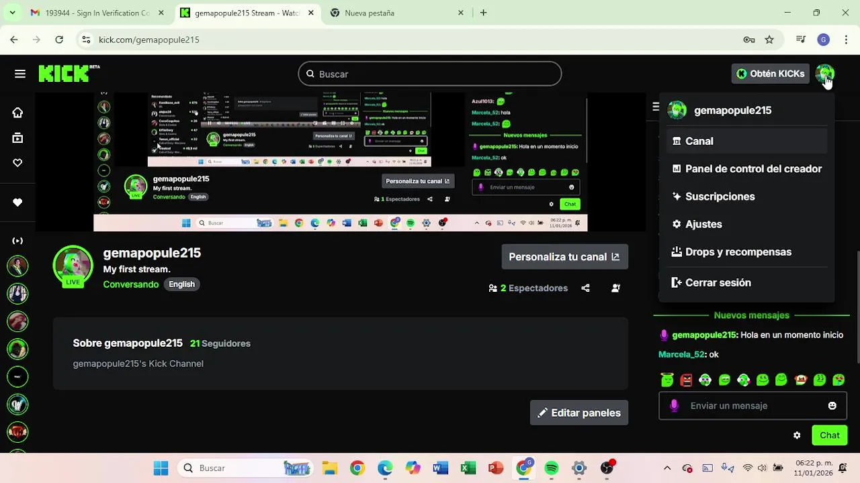Click the Enviar un mensaje chat input

[752, 406]
